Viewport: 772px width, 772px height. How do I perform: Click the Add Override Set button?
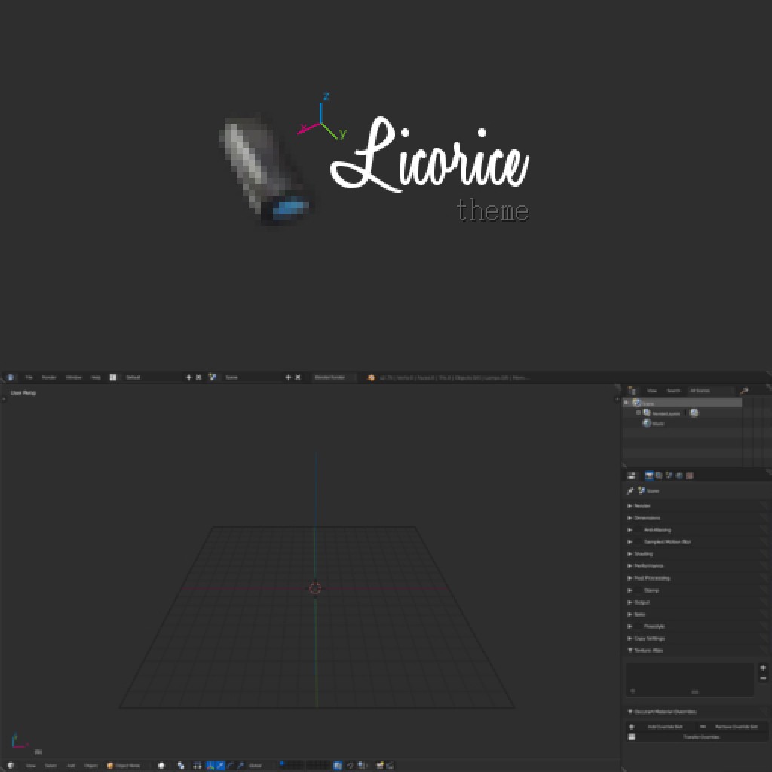coord(665,727)
